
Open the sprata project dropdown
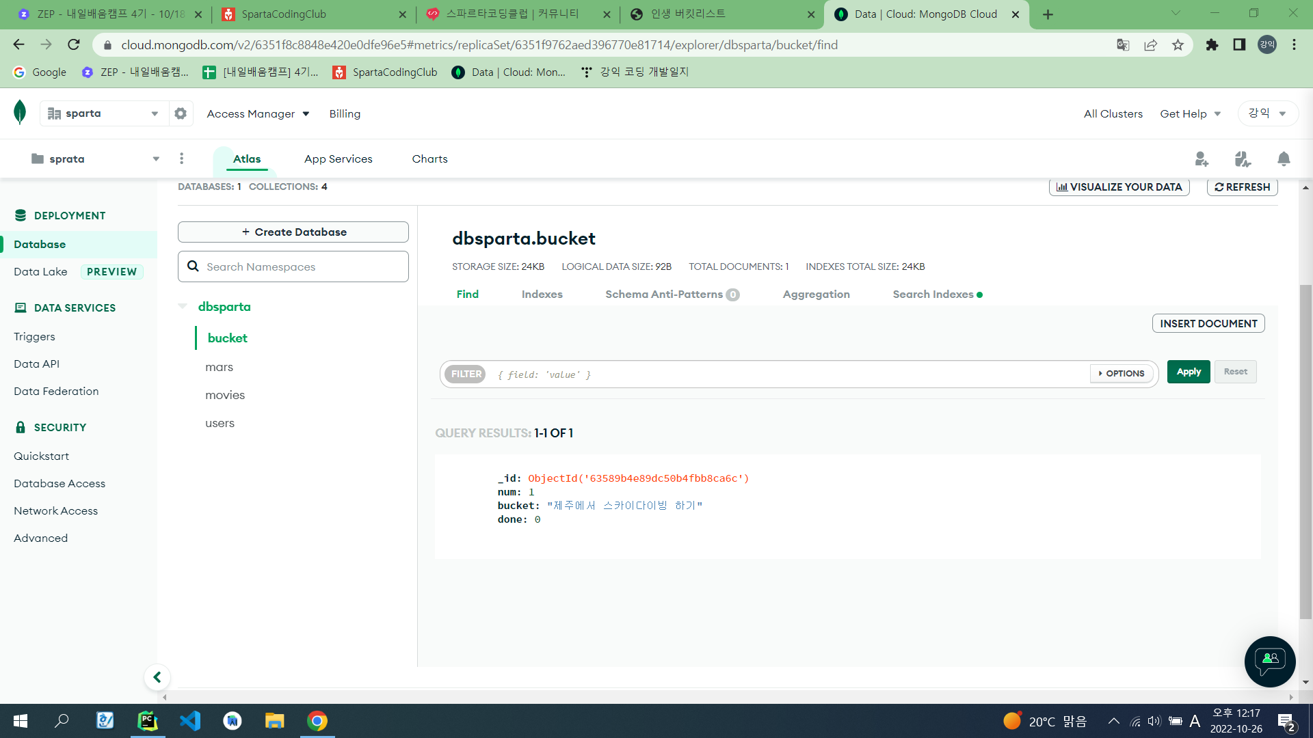[x=96, y=159]
